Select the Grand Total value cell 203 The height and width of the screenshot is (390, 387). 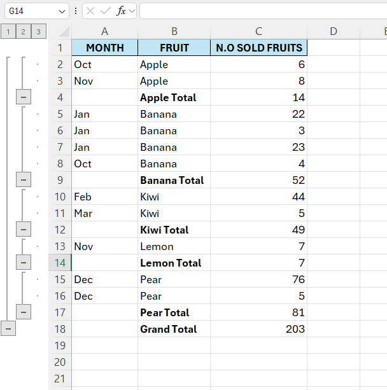pyautogui.click(x=258, y=329)
